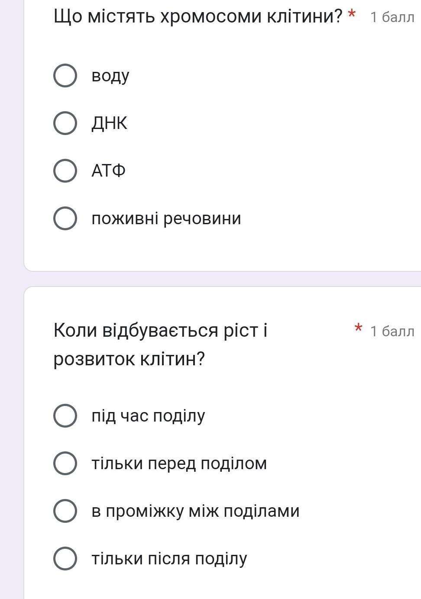Click the 'під час поділу' label text
The width and height of the screenshot is (421, 599).
(x=148, y=416)
